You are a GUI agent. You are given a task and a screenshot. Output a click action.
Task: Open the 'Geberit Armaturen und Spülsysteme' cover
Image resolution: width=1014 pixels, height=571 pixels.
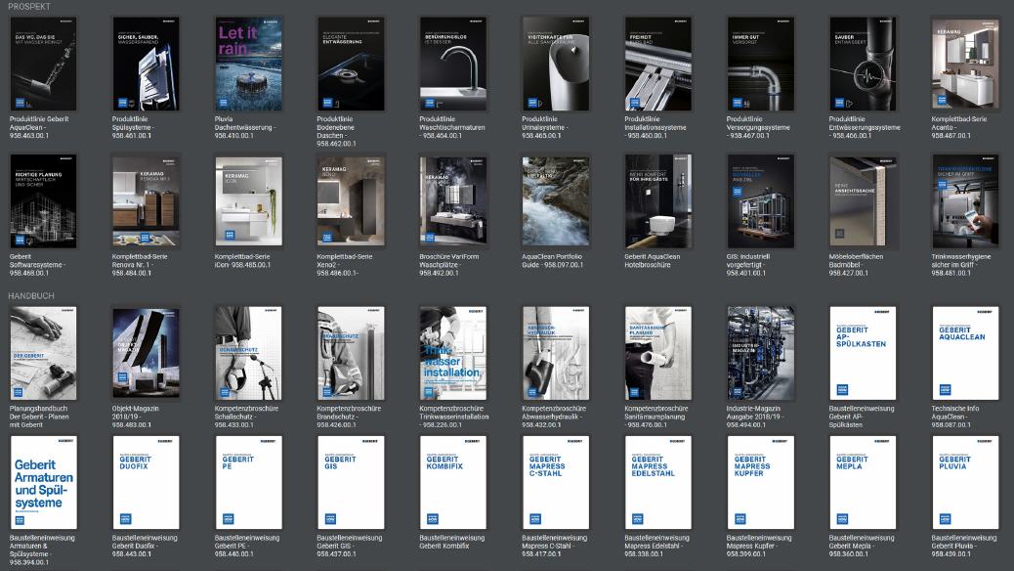[x=43, y=483]
